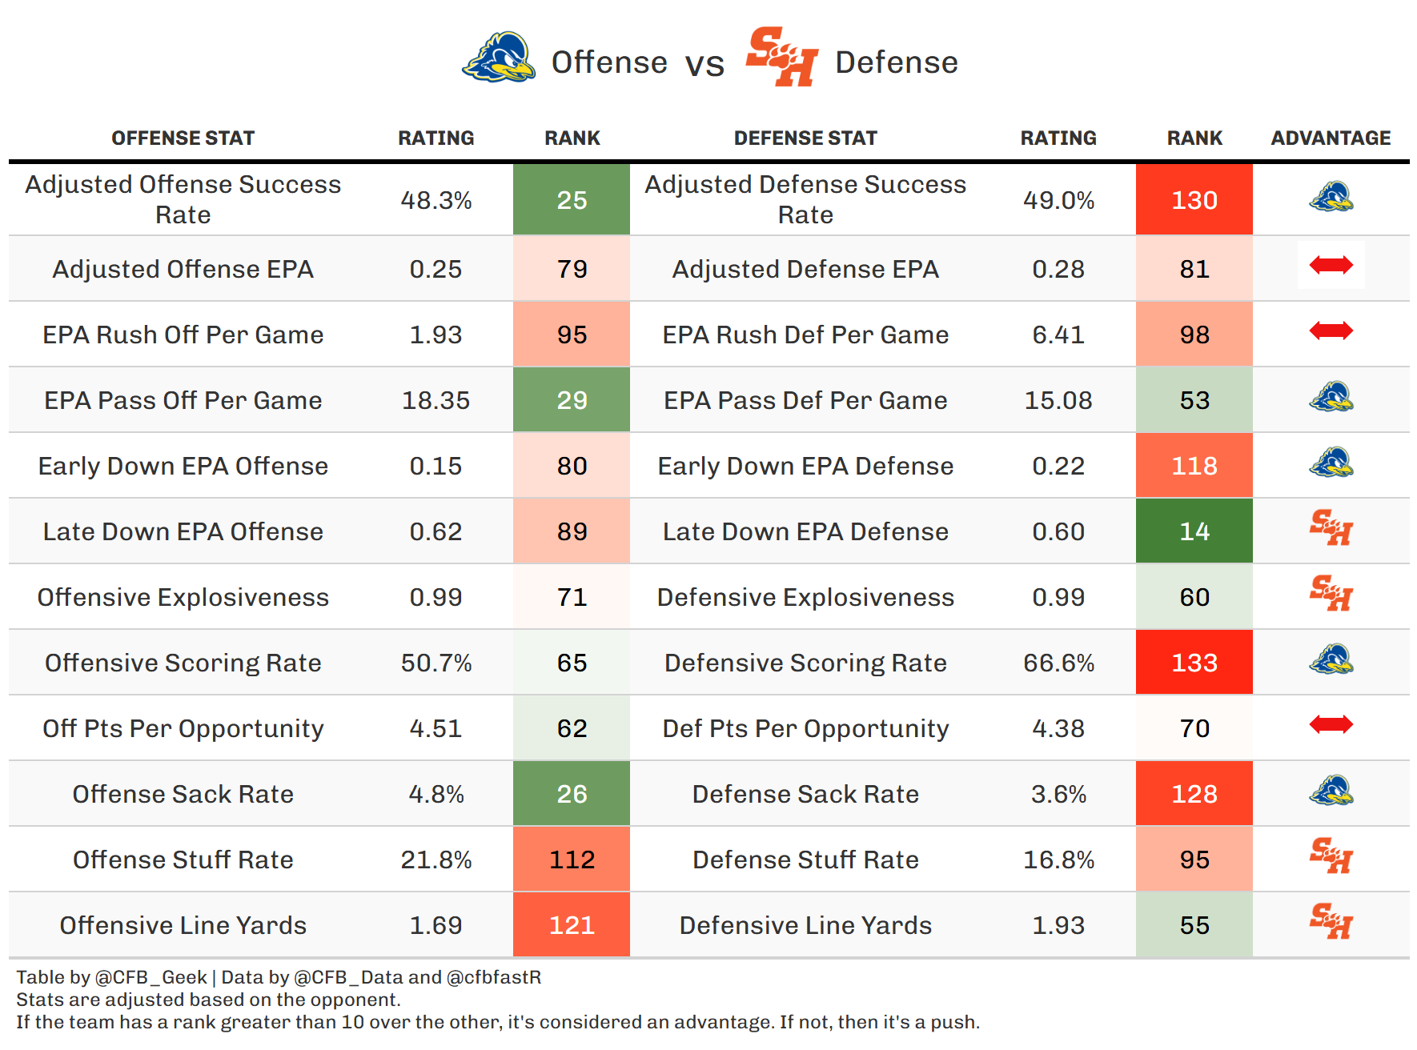Click the OFFENSE STAT column header
1417x1050 pixels.
pyautogui.click(x=183, y=138)
